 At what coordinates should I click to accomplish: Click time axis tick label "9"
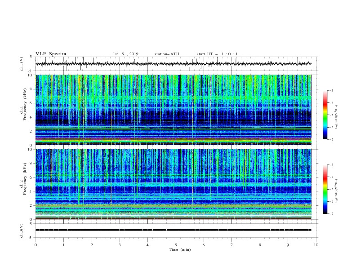(288, 245)
